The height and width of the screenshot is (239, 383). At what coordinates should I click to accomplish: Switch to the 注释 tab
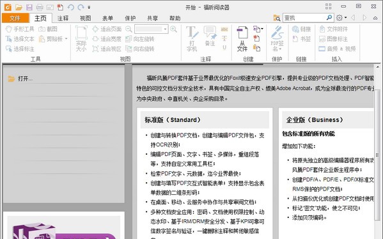tap(63, 18)
